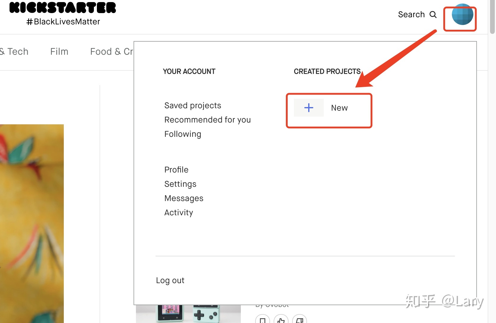Click the Search text link
This screenshot has height=323, width=496.
411,15
